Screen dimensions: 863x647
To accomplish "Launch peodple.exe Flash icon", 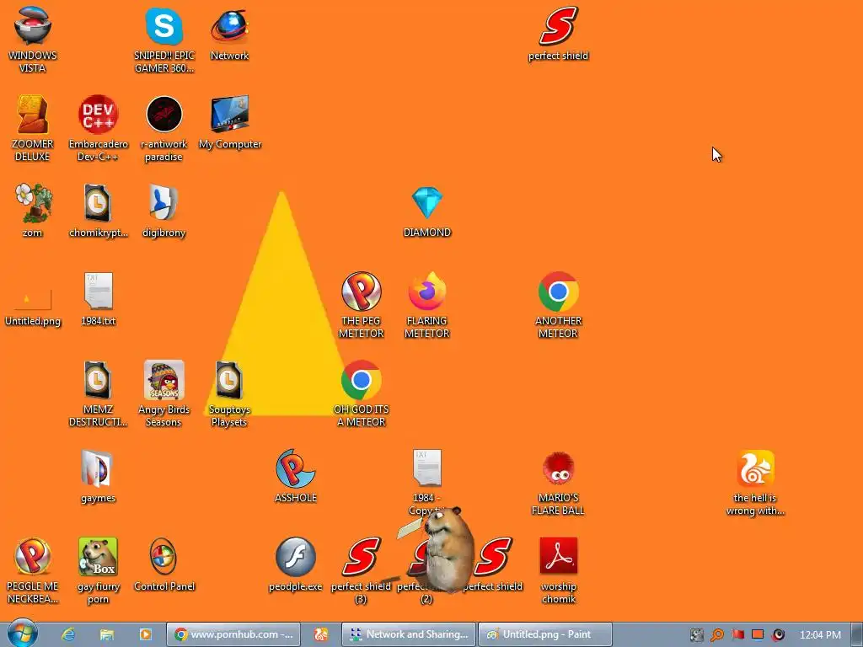I will (296, 565).
